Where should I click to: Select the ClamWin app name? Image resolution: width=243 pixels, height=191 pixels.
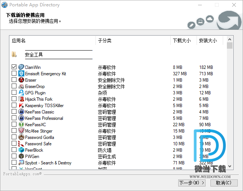pyautogui.click(x=33, y=67)
